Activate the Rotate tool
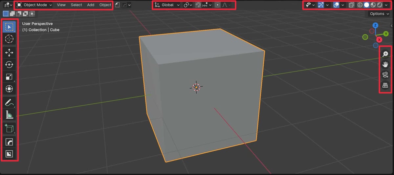The height and width of the screenshot is (175, 394). 10,65
